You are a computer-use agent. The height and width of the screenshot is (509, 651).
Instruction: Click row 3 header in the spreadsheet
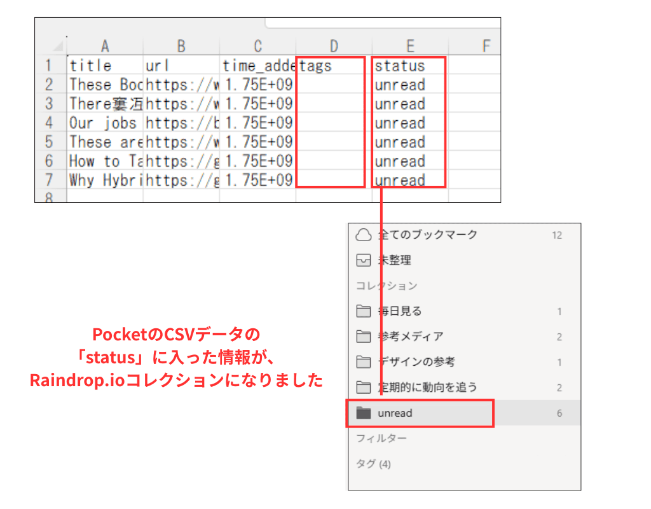(x=50, y=104)
